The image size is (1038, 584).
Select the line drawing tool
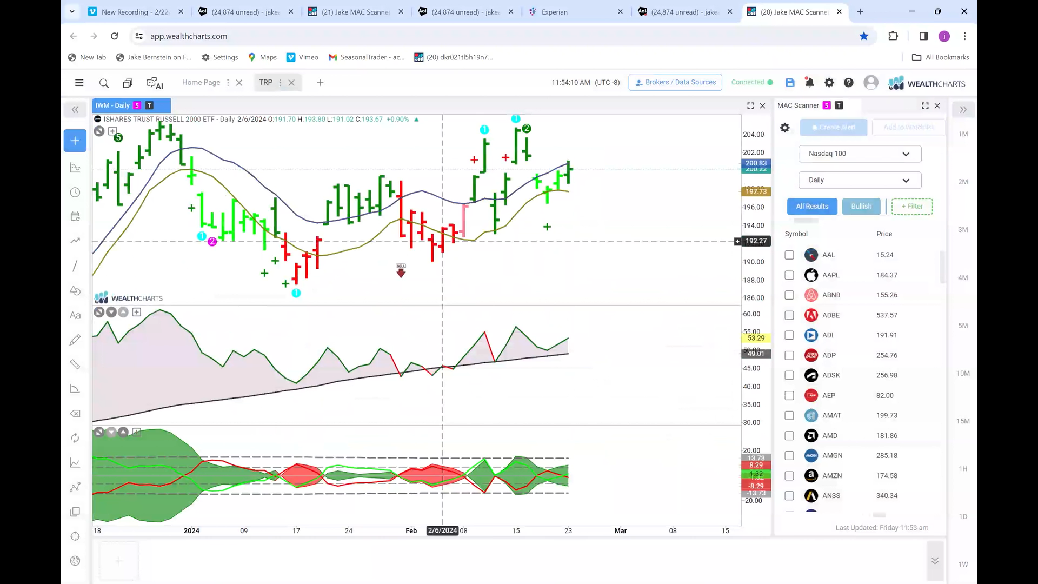tap(75, 266)
